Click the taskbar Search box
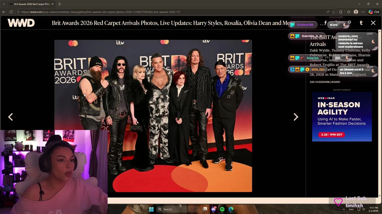This screenshot has width=382, height=214. 178,209
